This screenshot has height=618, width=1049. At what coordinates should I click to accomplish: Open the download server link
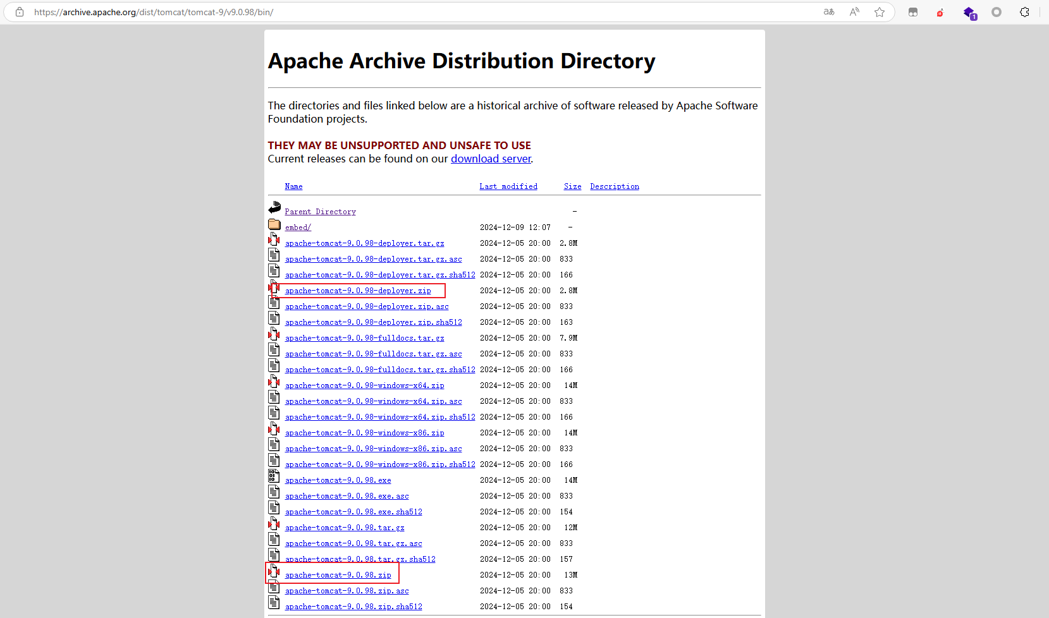pos(491,159)
